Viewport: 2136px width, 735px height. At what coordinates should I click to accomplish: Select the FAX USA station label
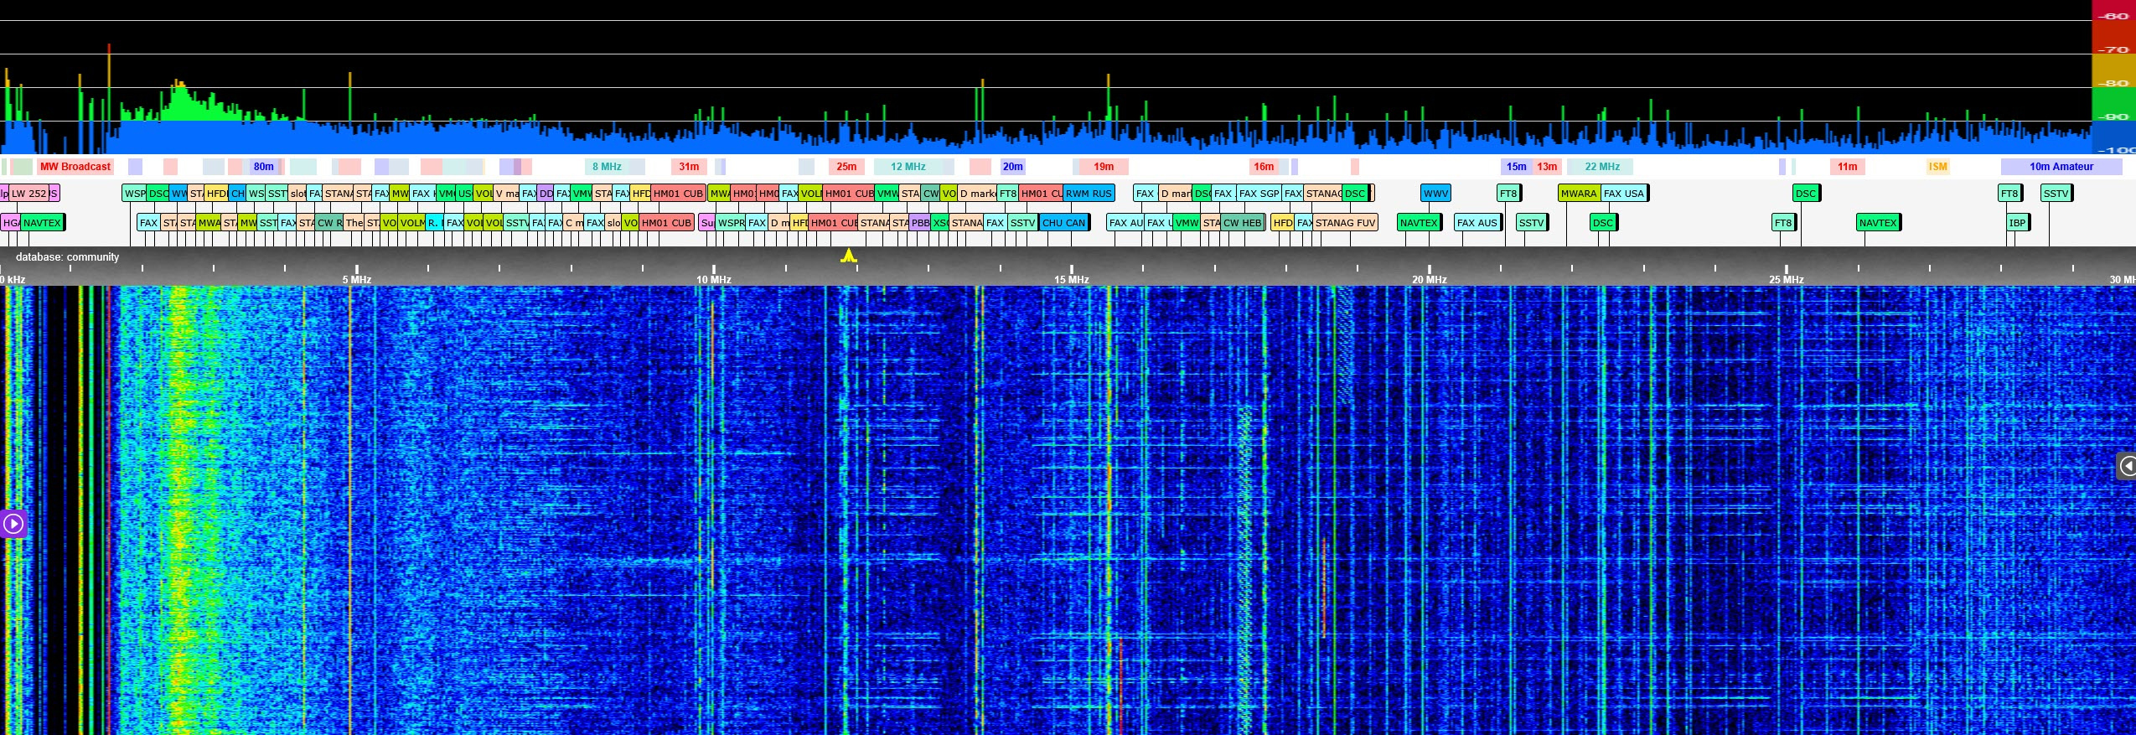[1623, 194]
